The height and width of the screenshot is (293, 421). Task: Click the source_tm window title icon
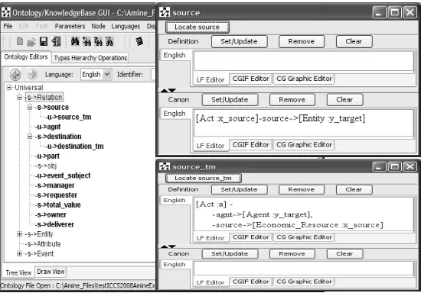(x=165, y=166)
